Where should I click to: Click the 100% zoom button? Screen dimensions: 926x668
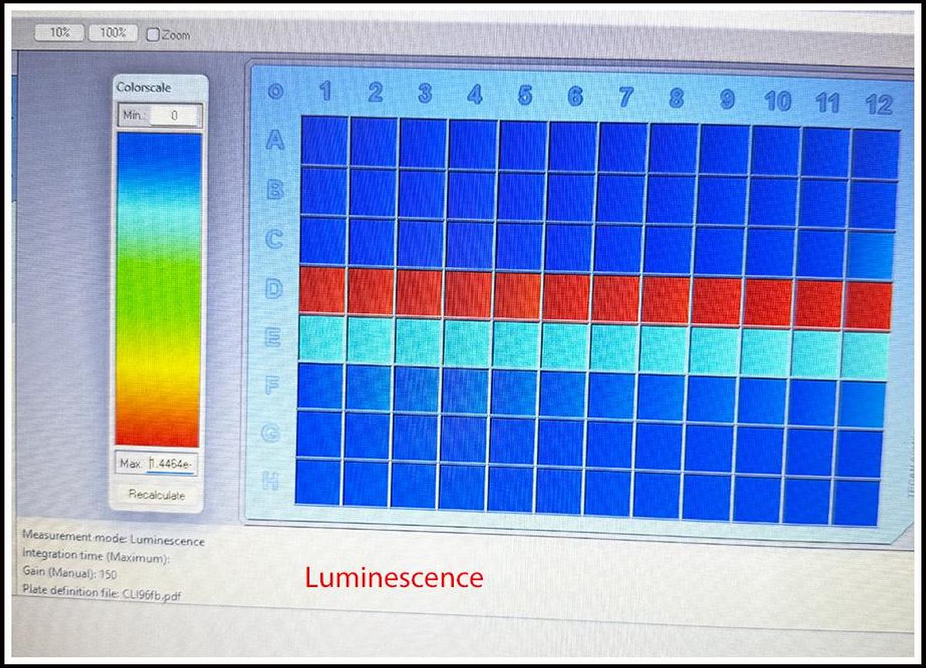(x=113, y=33)
